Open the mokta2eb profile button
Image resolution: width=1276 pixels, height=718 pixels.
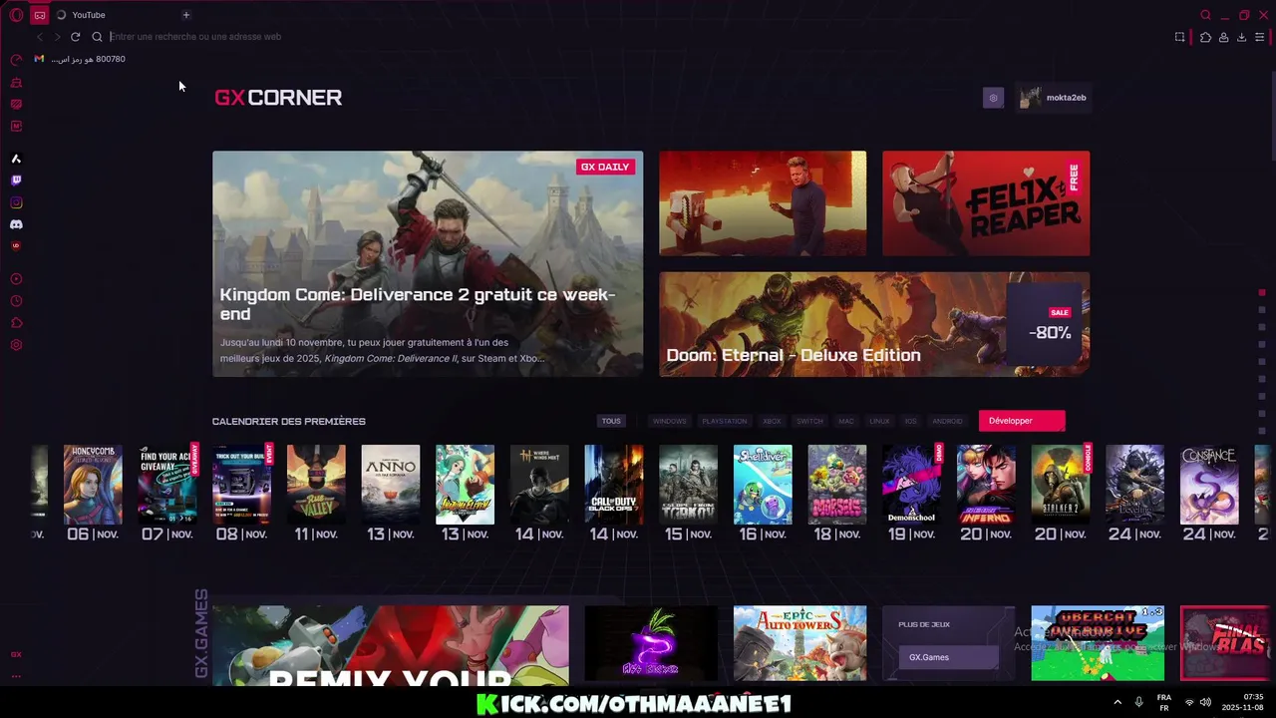point(1054,98)
